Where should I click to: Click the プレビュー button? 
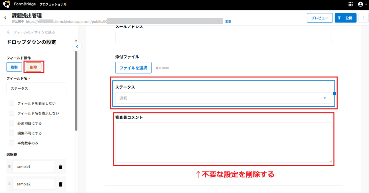[319, 18]
